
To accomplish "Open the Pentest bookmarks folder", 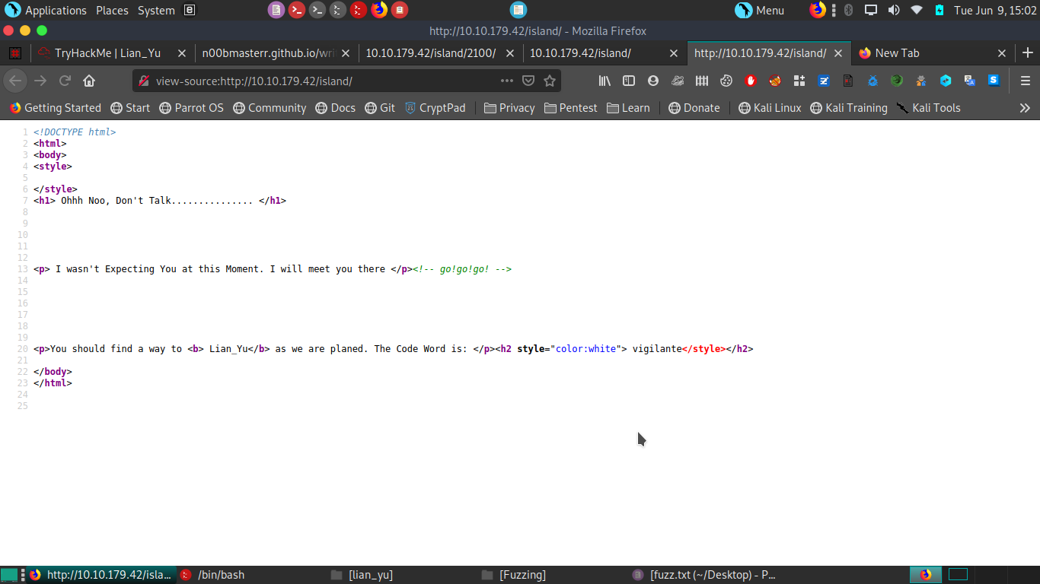I will tap(571, 108).
